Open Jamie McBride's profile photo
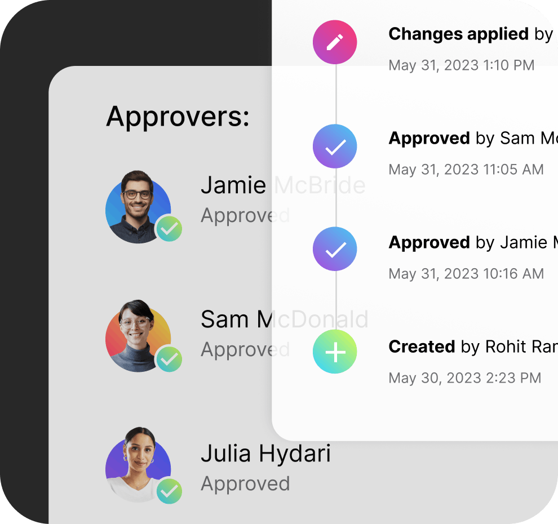Image resolution: width=558 pixels, height=524 pixels. click(x=138, y=207)
